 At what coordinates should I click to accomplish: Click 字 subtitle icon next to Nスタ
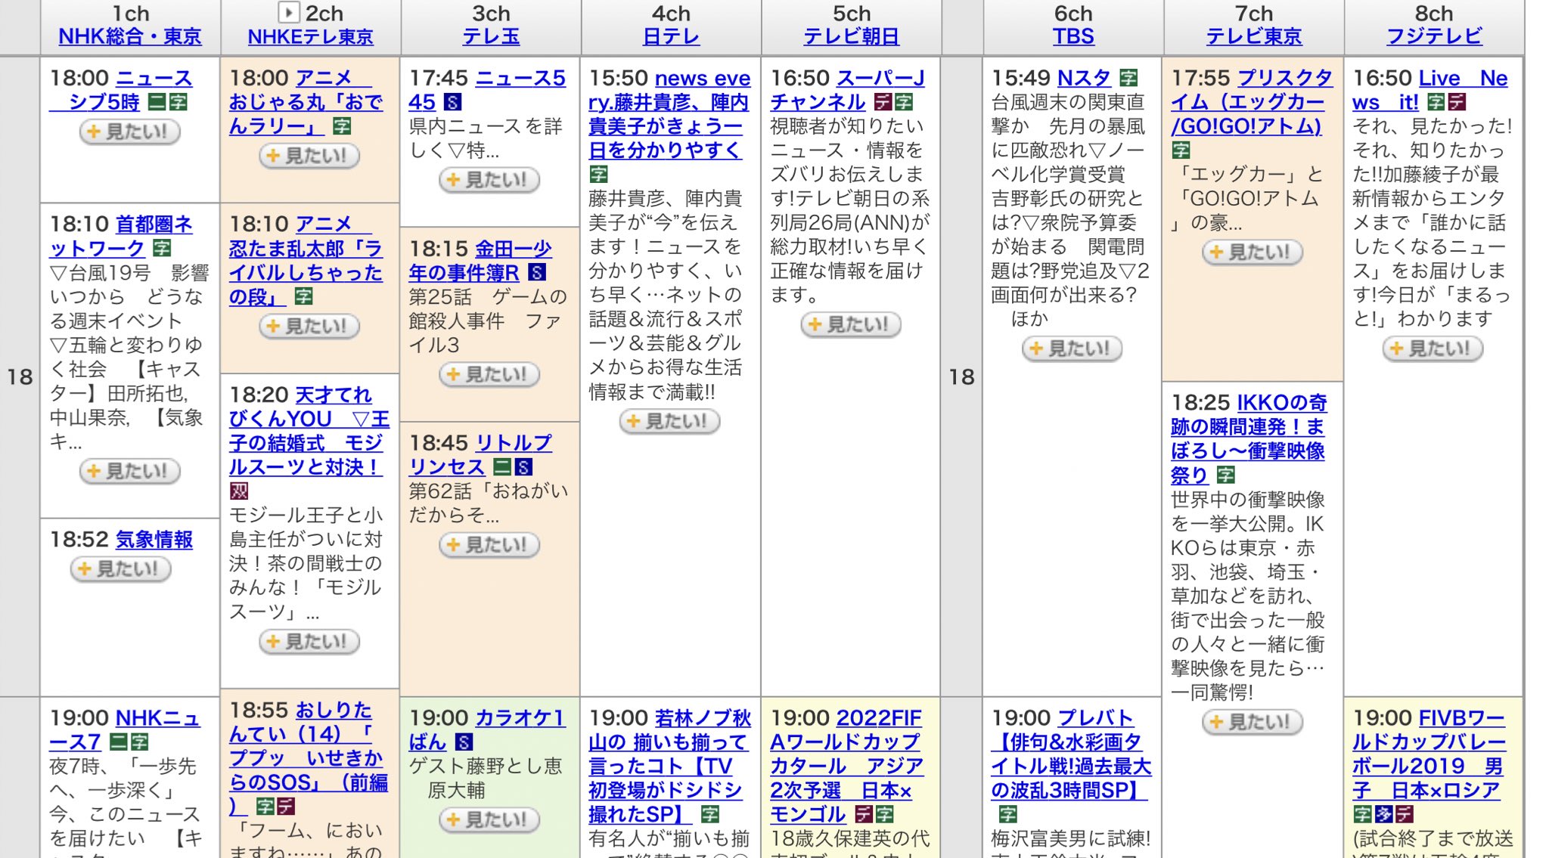1128,78
